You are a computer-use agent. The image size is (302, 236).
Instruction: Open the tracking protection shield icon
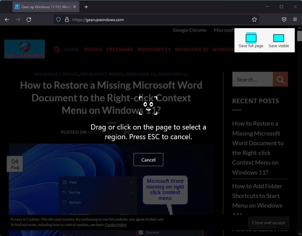coord(58,20)
